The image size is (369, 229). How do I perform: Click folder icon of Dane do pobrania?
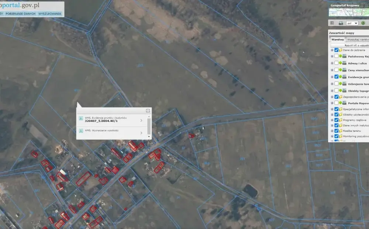(341, 50)
